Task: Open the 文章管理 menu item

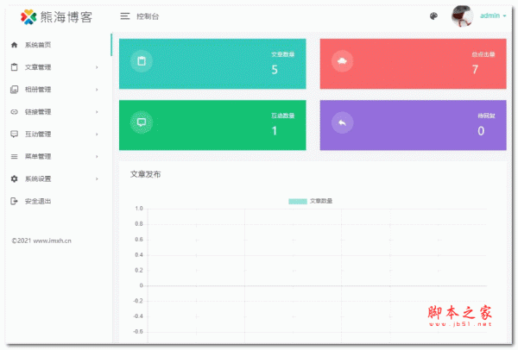Action: [38, 67]
